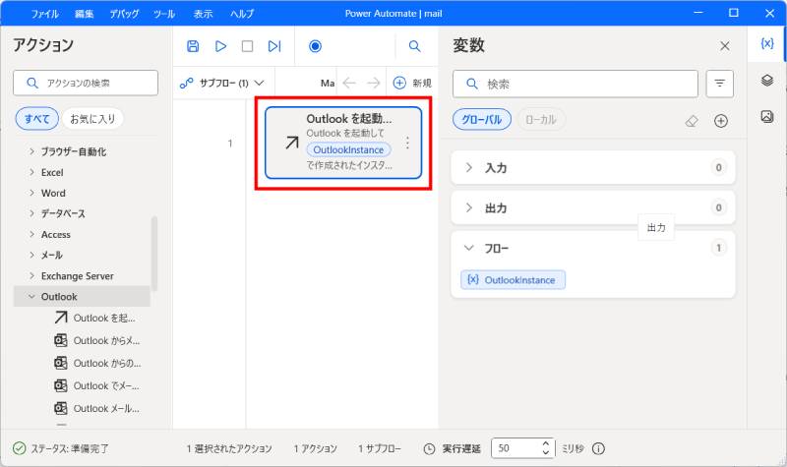Open the ツール menu
Viewport: 787px width, 467px height.
pyautogui.click(x=164, y=14)
